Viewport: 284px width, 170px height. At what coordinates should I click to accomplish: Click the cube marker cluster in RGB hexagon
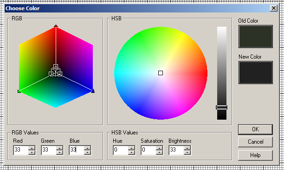coord(55,70)
